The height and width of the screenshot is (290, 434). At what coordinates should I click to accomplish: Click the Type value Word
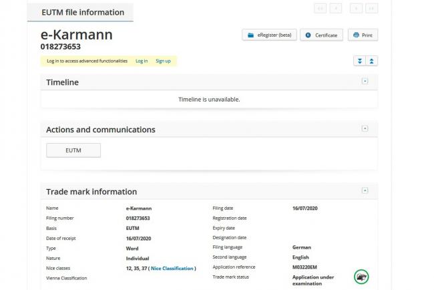coord(132,249)
